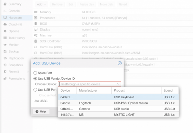Click the BIOS chip icon

click(x=36, y=23)
